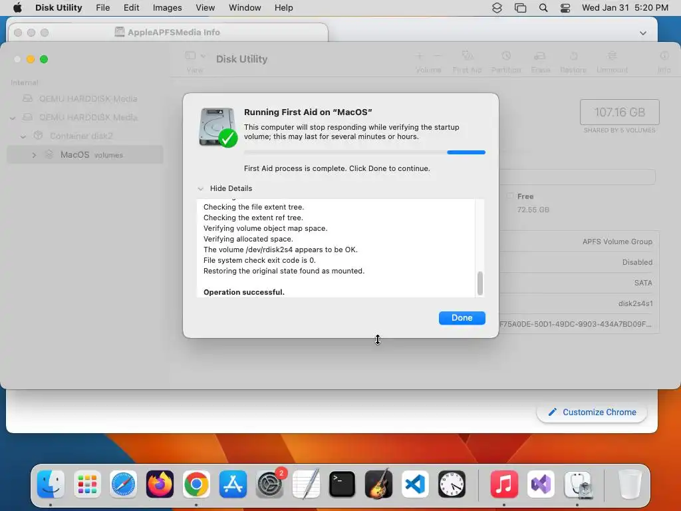Viewport: 681px width, 511px height.
Task: Click Done in the First Aid dialog
Action: point(462,317)
